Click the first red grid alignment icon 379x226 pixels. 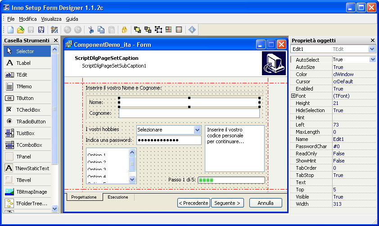coord(168,30)
